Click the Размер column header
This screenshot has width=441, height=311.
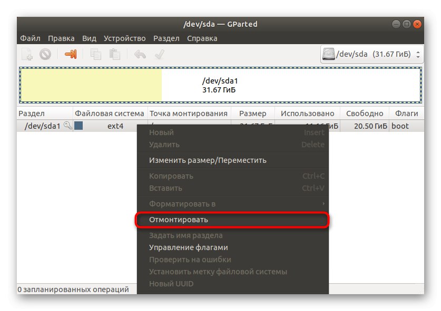pyautogui.click(x=252, y=113)
